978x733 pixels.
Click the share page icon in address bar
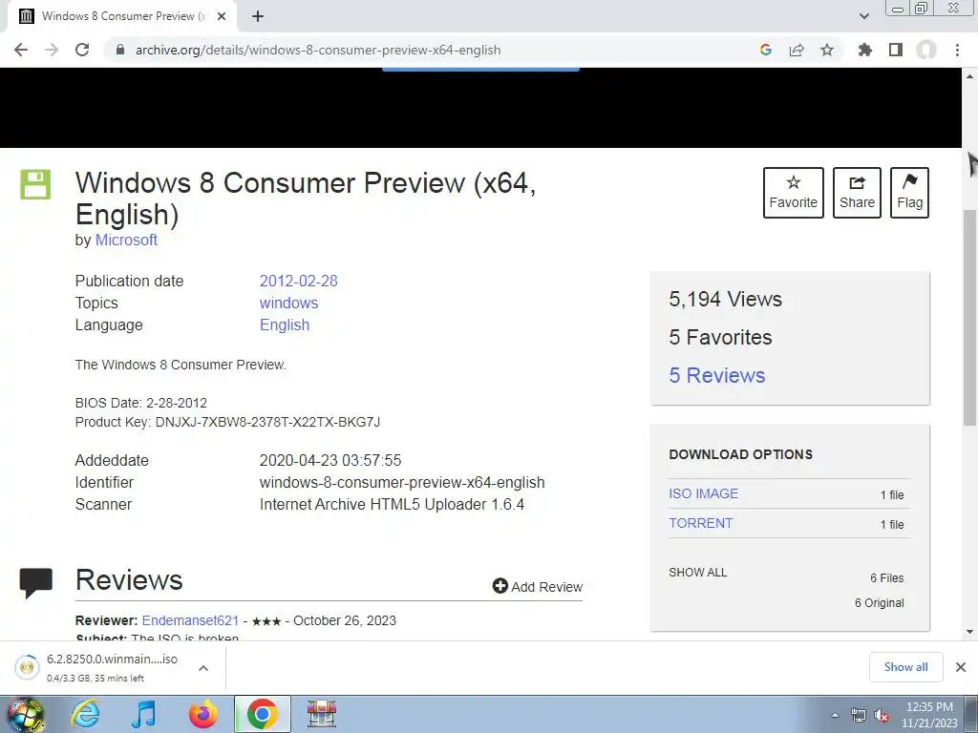[797, 50]
